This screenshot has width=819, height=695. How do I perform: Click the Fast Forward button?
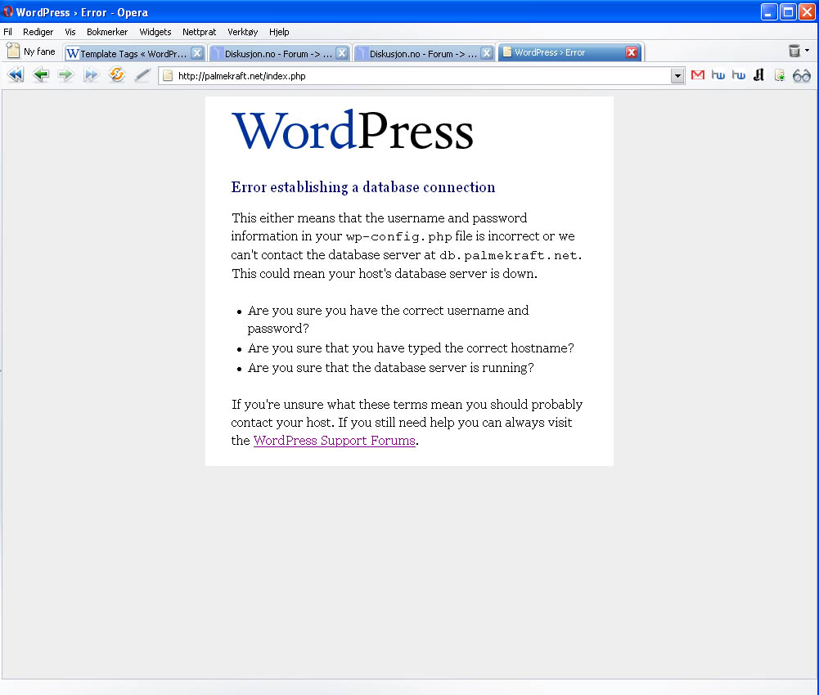[91, 74]
